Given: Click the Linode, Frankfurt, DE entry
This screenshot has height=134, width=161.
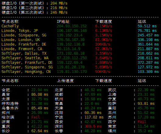Looking at the screenshot, I should click(24, 44).
